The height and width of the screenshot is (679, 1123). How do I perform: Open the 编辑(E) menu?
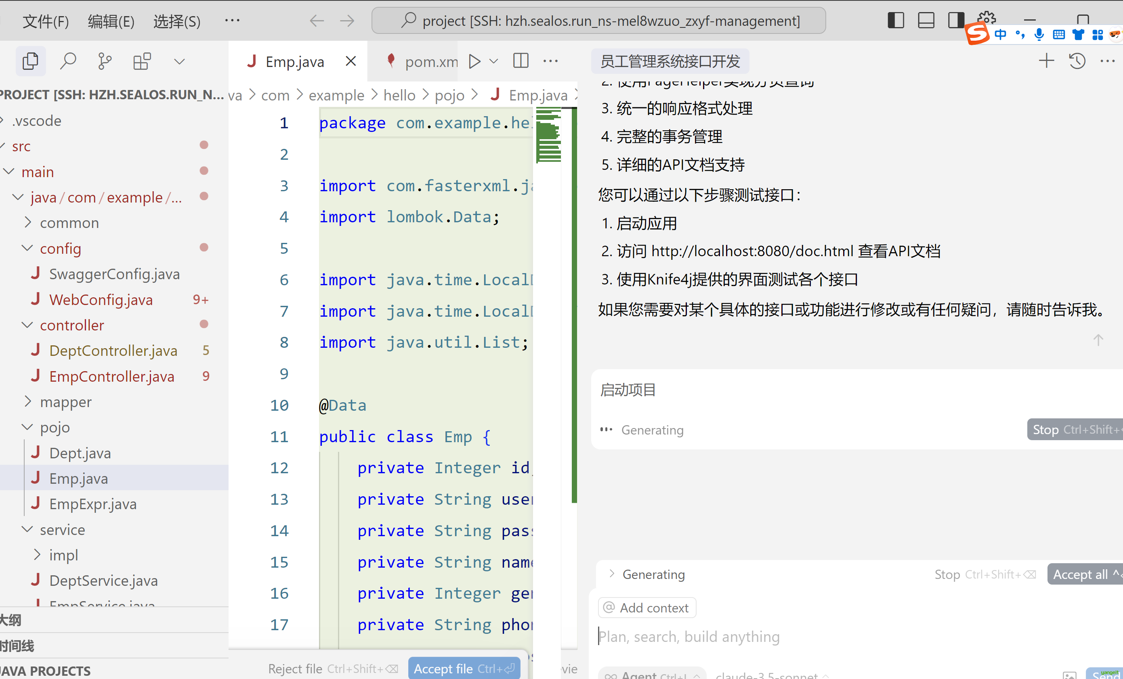111,21
